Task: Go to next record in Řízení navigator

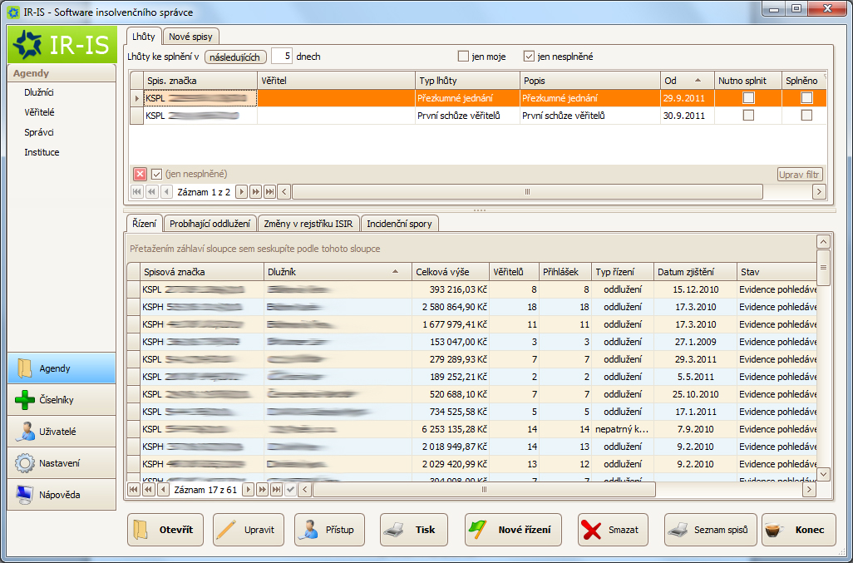Action: coord(248,490)
